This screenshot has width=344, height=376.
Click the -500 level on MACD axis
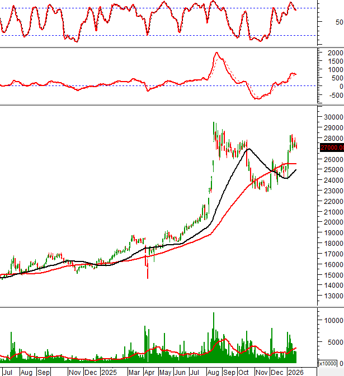click(x=335, y=95)
